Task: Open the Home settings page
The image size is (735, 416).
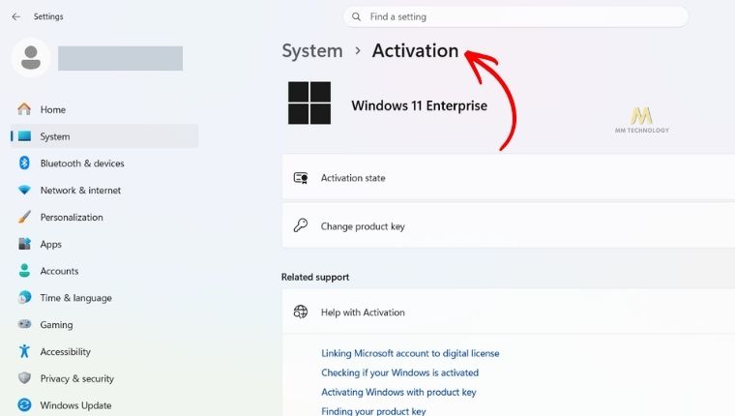Action: [104, 109]
